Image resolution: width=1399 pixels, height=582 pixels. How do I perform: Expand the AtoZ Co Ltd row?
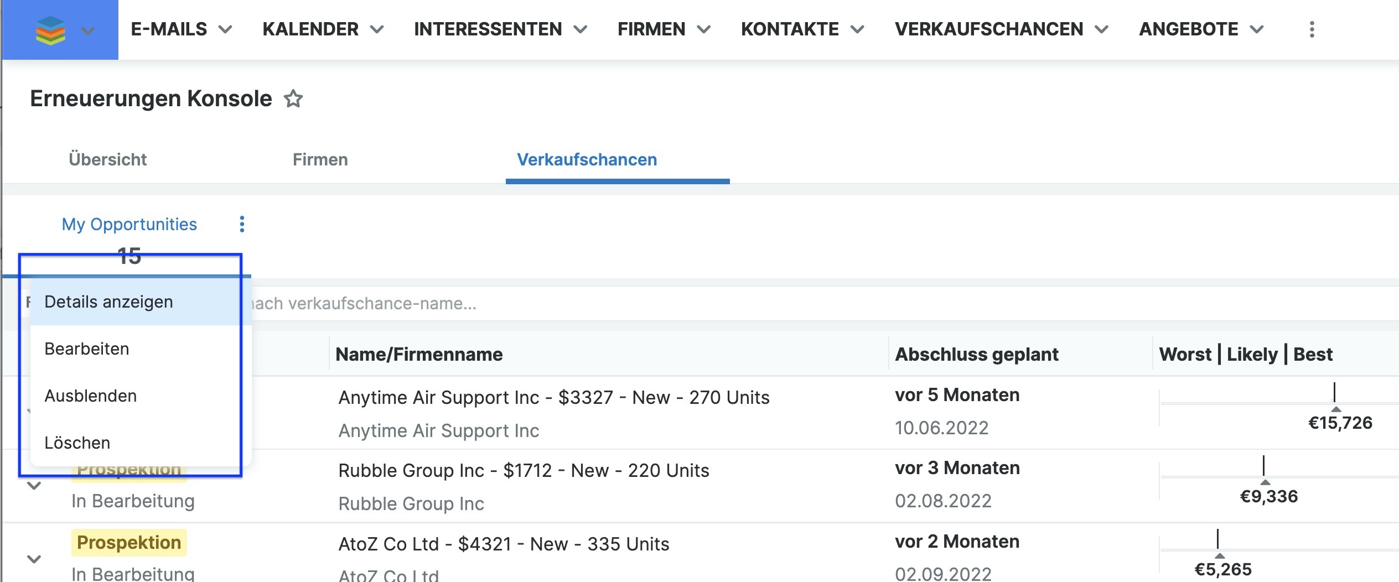34,559
